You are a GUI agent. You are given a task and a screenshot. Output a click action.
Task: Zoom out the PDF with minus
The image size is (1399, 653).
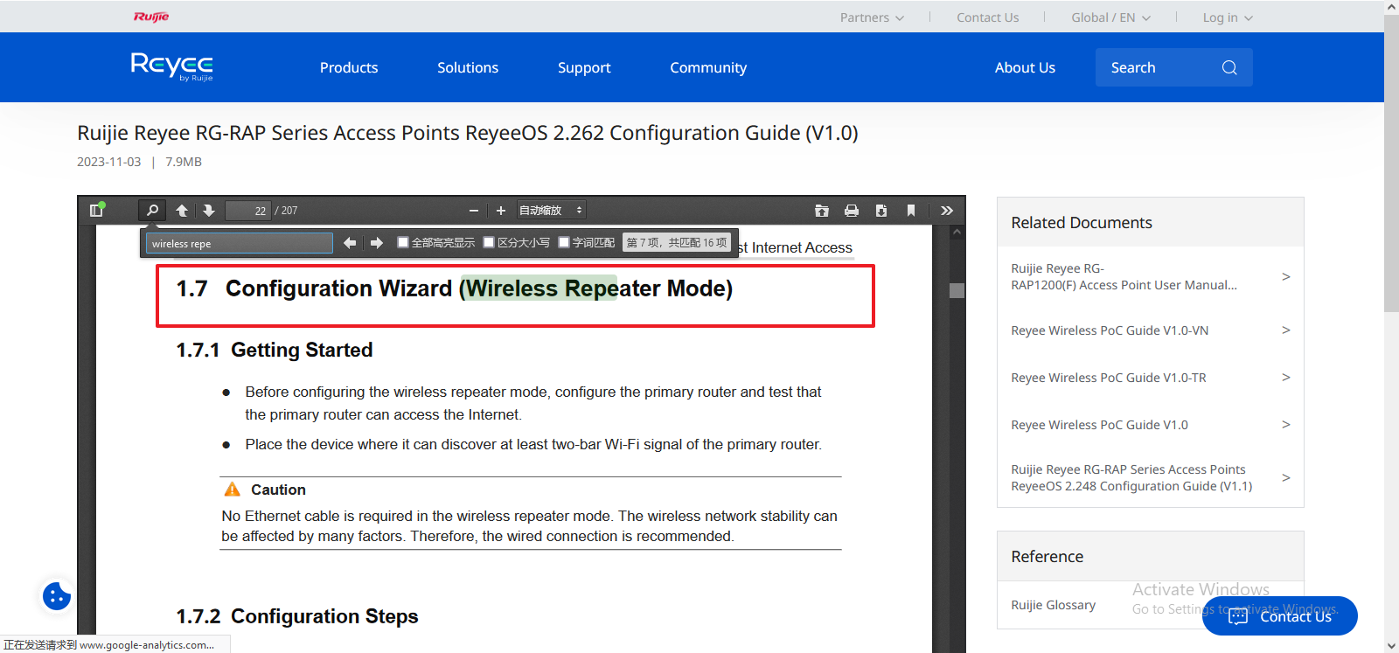tap(474, 211)
